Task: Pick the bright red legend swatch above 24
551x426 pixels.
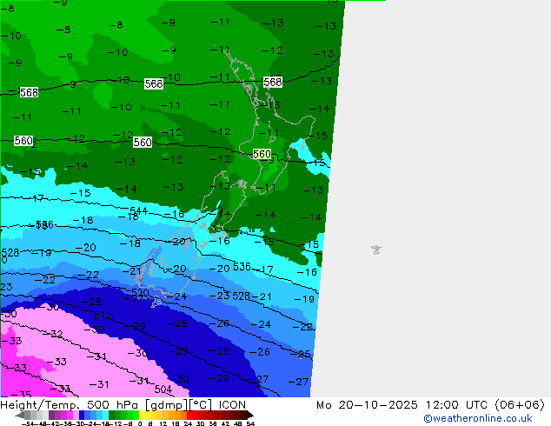Action: click(x=189, y=415)
